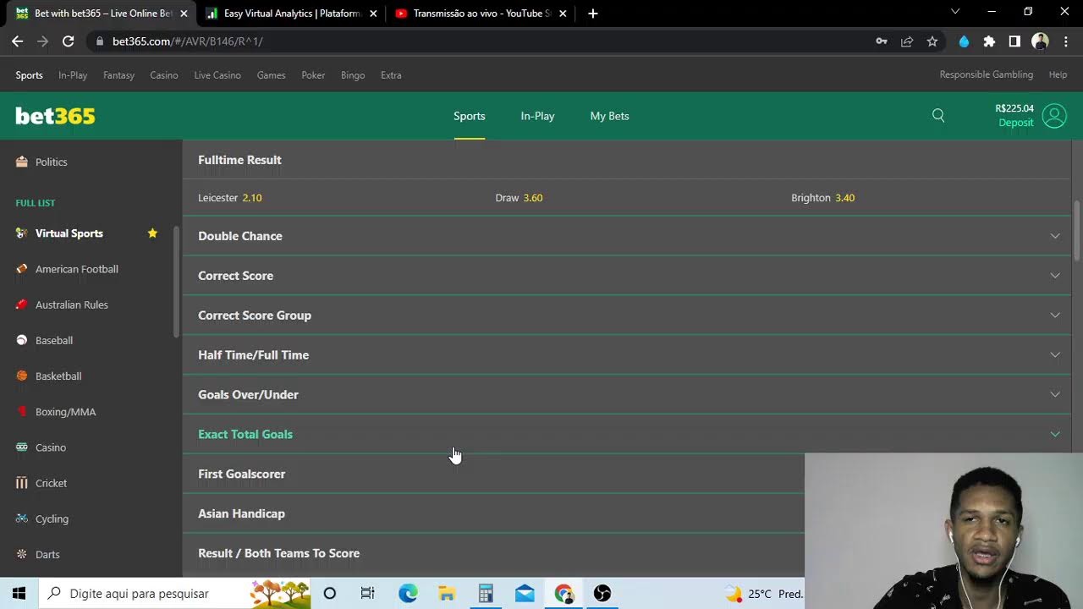The height and width of the screenshot is (609, 1083).
Task: Expand the Goals Over/Under market
Action: click(627, 395)
